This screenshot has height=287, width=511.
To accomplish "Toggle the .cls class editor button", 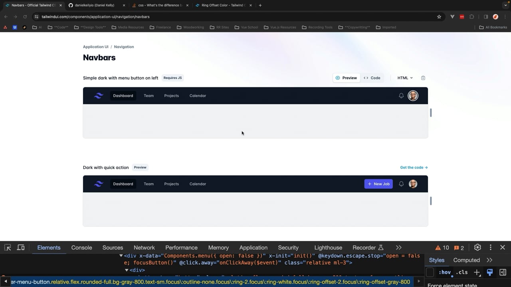I will tap(462, 272).
